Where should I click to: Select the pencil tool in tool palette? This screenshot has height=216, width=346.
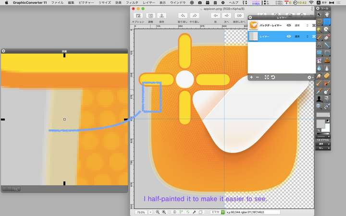click(319, 37)
